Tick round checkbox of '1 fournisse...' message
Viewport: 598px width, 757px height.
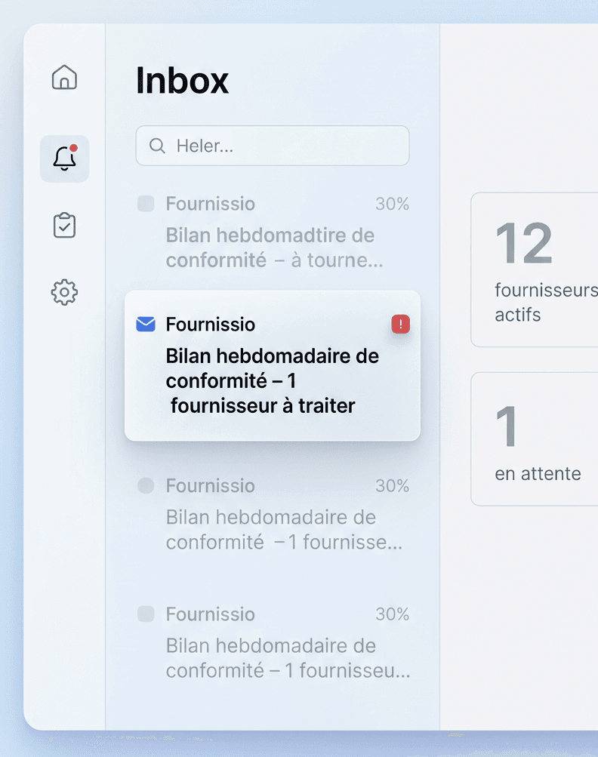(146, 485)
